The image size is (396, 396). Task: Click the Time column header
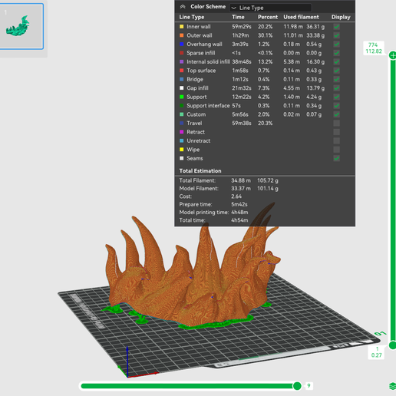pyautogui.click(x=238, y=17)
